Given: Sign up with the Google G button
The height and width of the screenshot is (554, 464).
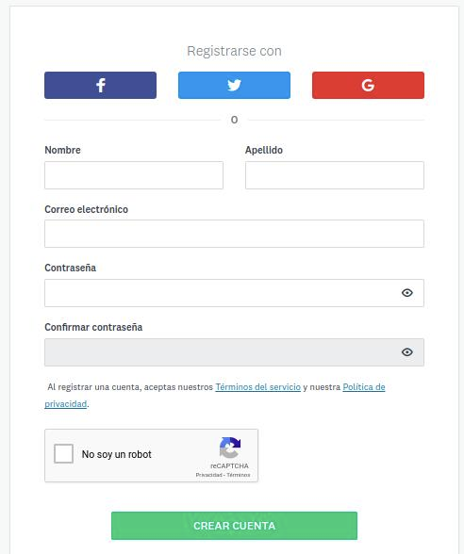Looking at the screenshot, I should tap(368, 85).
